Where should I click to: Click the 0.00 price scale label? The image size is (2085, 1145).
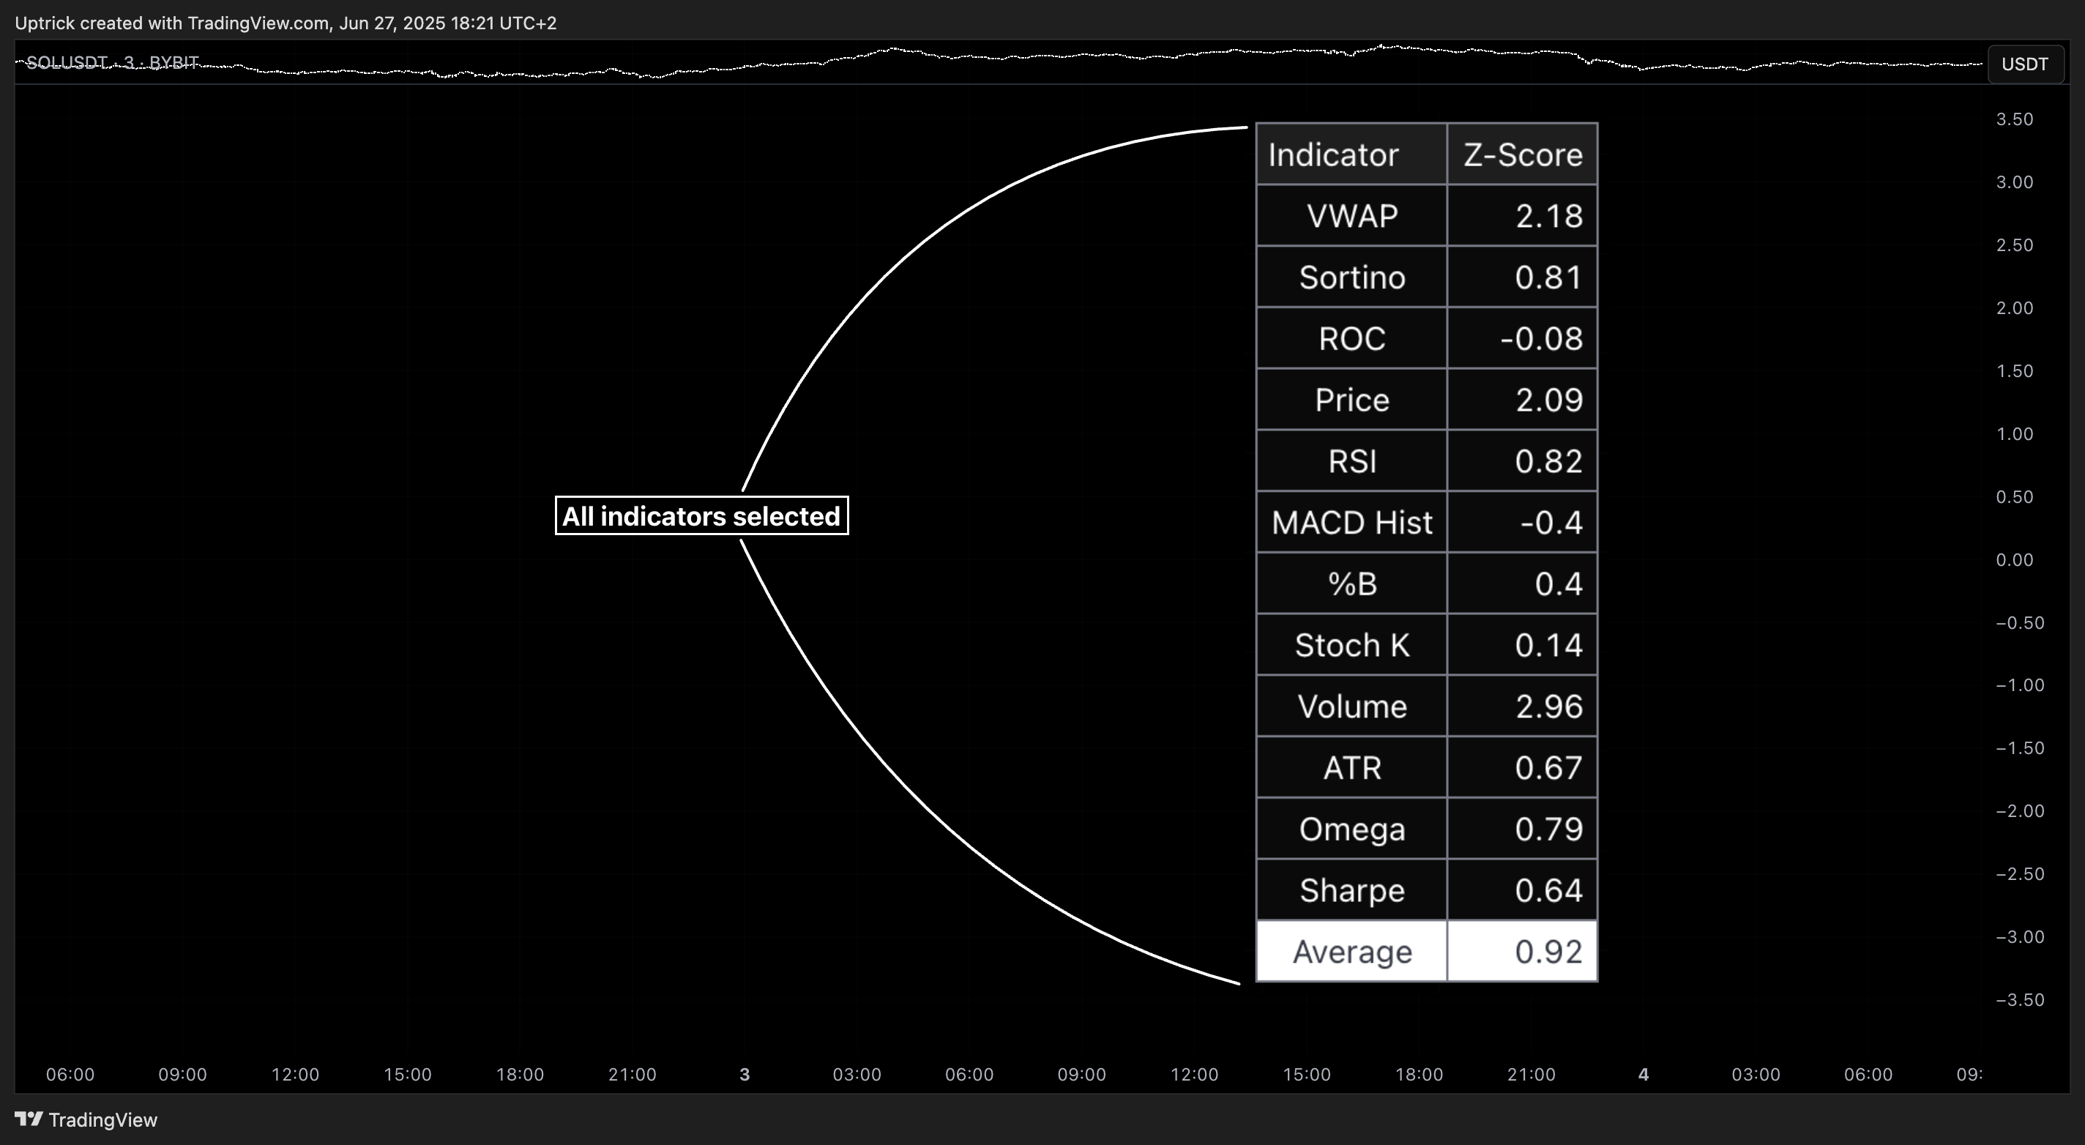[2014, 559]
